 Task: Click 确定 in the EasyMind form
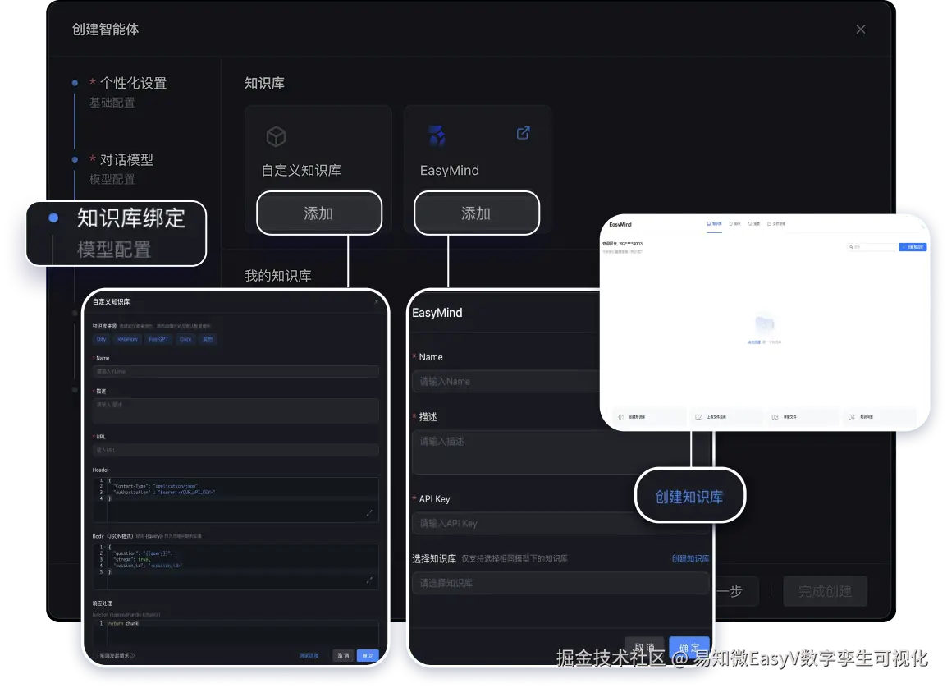click(x=689, y=648)
